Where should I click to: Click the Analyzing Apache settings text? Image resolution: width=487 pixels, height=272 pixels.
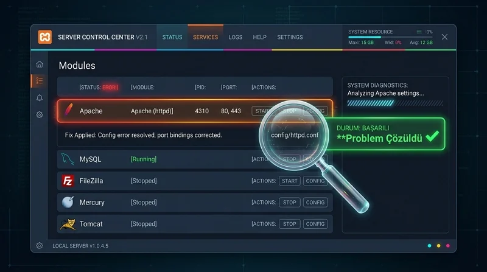point(385,93)
